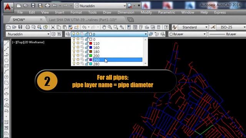Toggle freeze sun icon for layer 0 row
This screenshot has height=138, width=246.
click(x=78, y=39)
